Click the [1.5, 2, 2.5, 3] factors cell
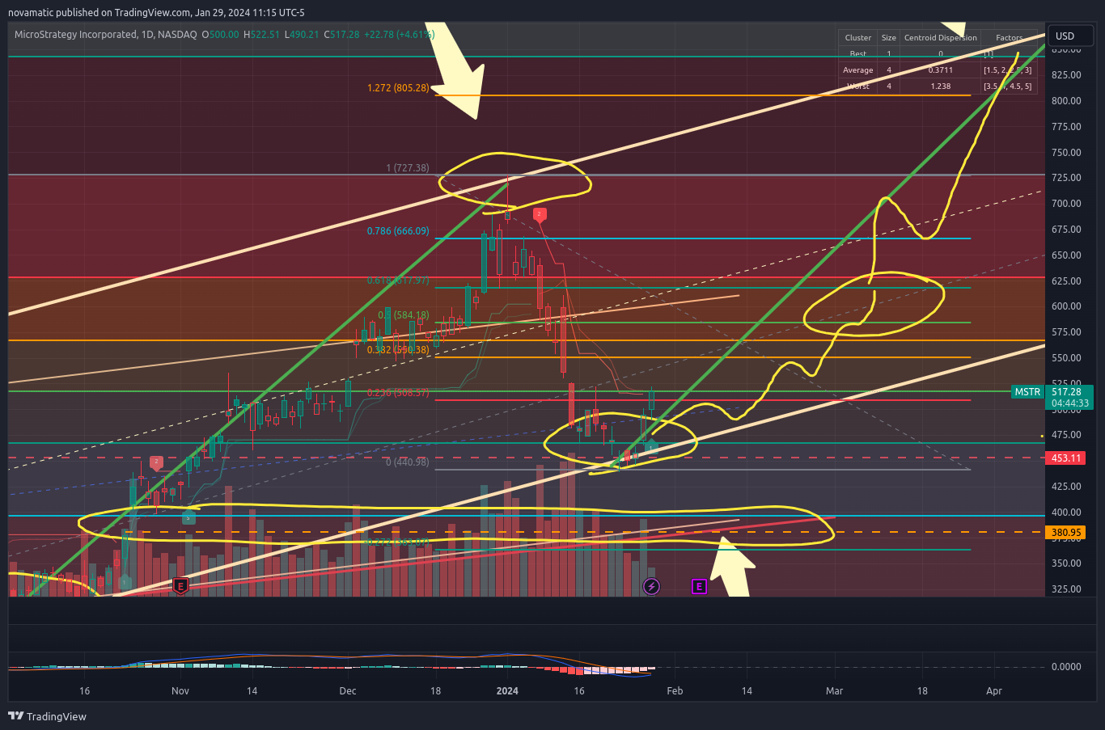The height and width of the screenshot is (730, 1105). [1008, 70]
